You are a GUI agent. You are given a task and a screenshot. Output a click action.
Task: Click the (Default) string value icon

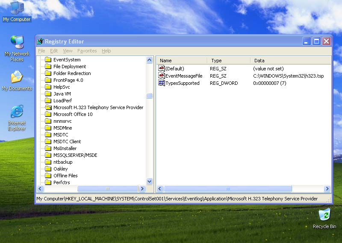162,68
